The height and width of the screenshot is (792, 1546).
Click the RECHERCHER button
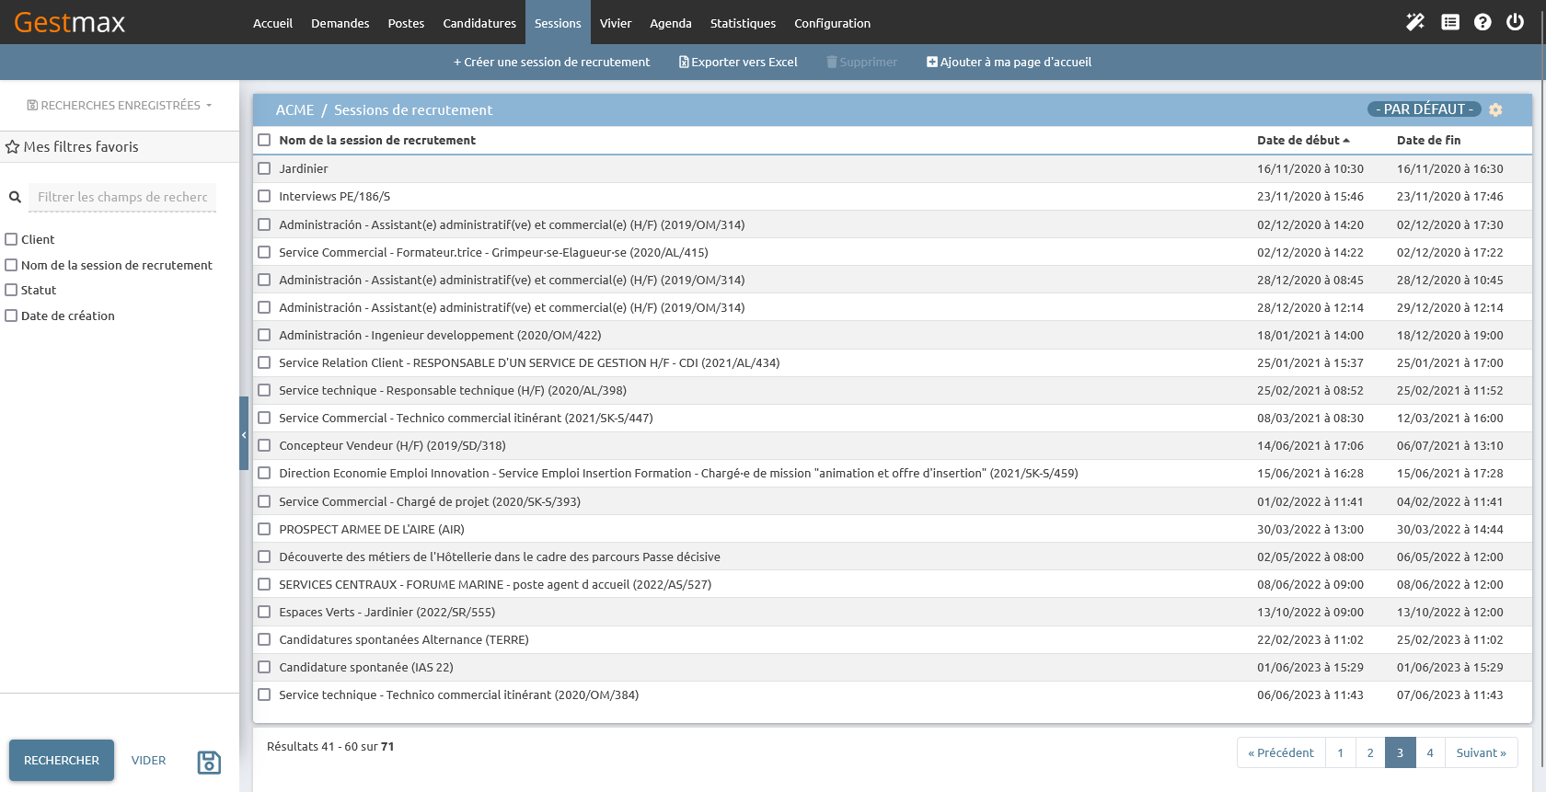pos(62,761)
